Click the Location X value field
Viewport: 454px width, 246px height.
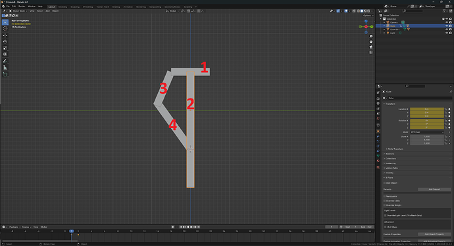click(x=427, y=109)
